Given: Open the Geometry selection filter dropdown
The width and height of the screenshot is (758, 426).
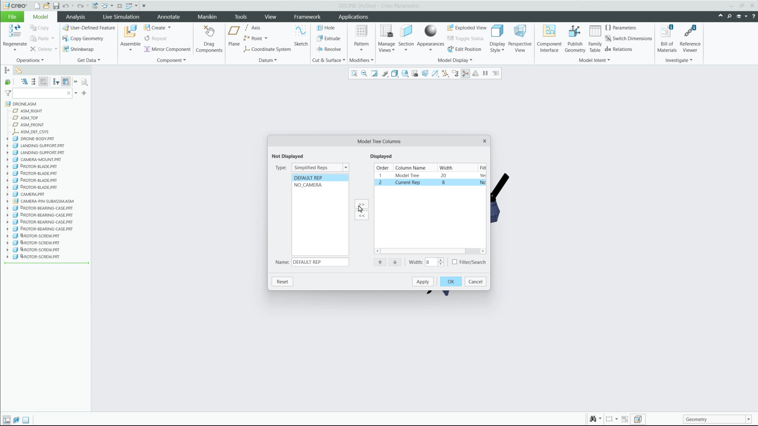Looking at the screenshot, I should [x=748, y=419].
